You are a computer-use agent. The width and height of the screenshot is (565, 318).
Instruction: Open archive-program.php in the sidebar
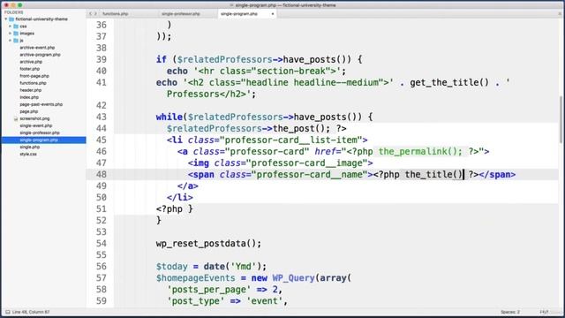tap(40, 55)
